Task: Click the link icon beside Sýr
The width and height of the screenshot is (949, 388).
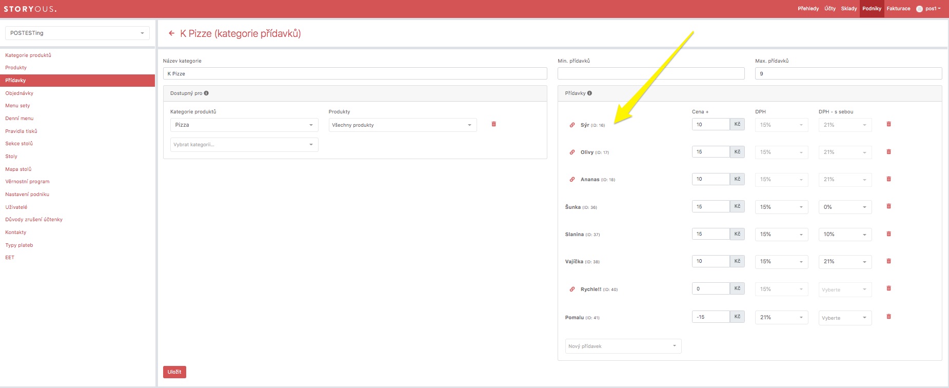Action: click(x=572, y=125)
